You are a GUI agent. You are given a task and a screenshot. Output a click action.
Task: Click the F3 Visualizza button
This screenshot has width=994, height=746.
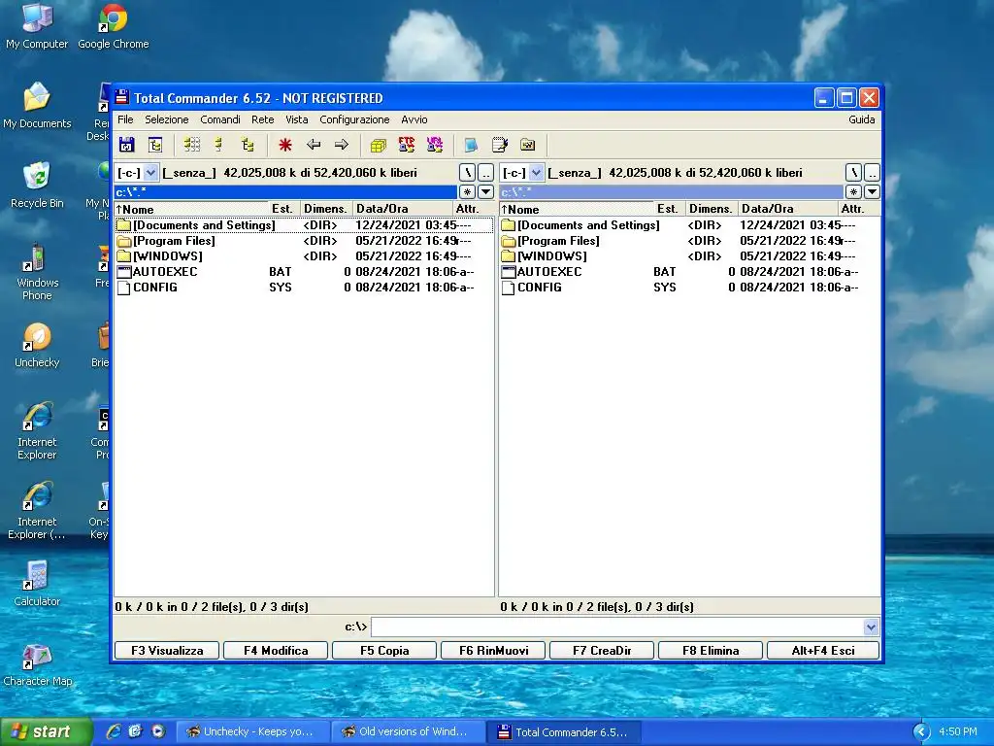tap(167, 650)
